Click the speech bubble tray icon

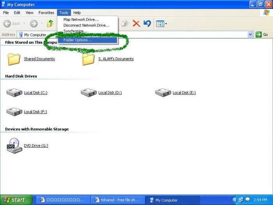click(247, 200)
